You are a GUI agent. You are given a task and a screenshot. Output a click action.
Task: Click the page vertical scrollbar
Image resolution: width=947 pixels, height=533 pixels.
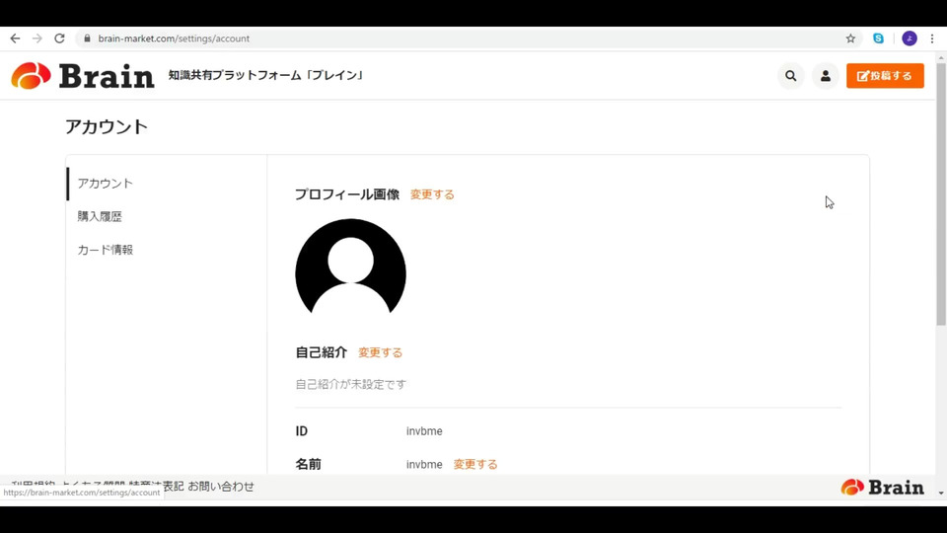pyautogui.click(x=941, y=193)
